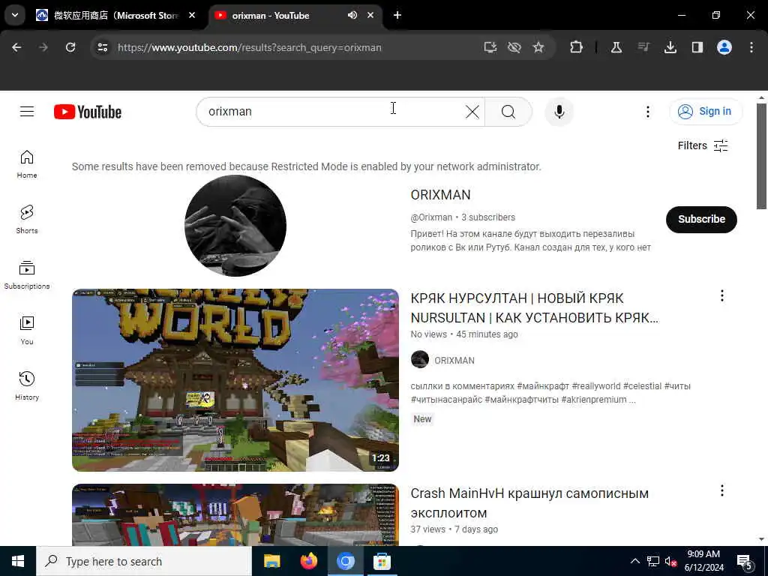The height and width of the screenshot is (576, 768).
Task: Open Shorts in the sidebar
Action: [x=27, y=220]
